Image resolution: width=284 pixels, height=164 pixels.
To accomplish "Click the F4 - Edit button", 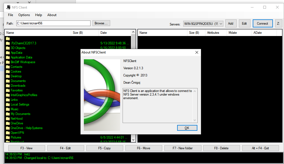I will [66, 148].
